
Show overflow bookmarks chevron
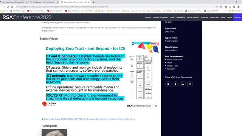(226, 11)
